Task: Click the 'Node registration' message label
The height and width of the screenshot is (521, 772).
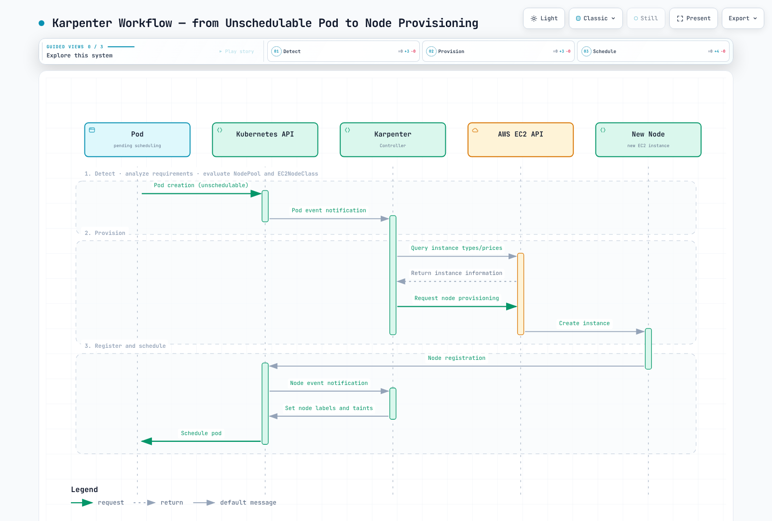Action: click(x=457, y=358)
